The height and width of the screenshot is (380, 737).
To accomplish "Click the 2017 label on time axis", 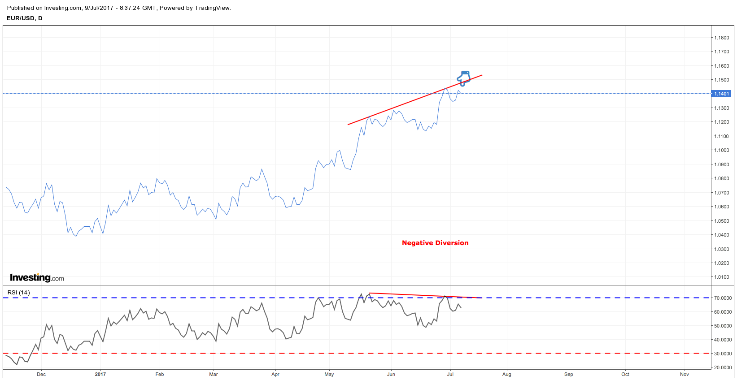I will (100, 374).
